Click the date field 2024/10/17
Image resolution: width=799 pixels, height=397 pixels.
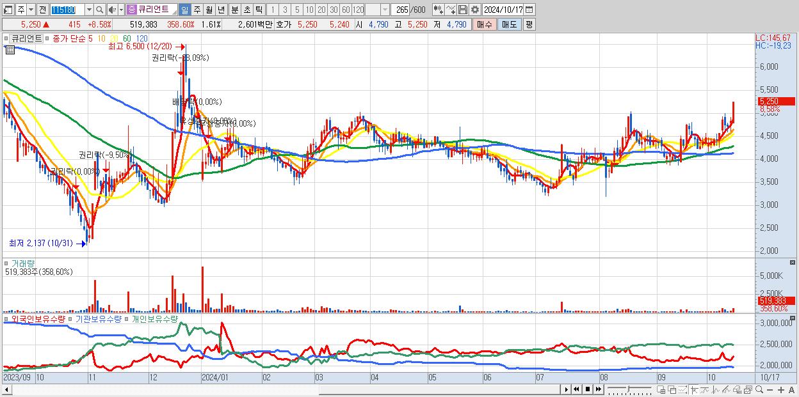[x=503, y=10]
